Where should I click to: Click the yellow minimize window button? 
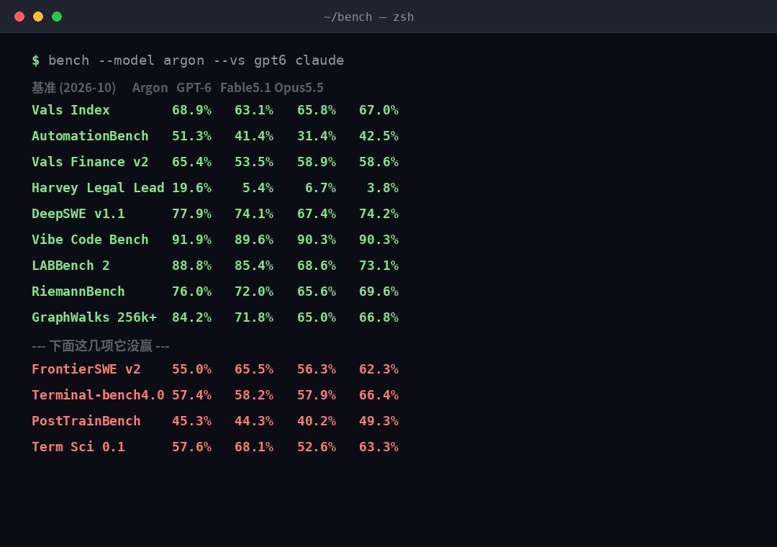(38, 17)
